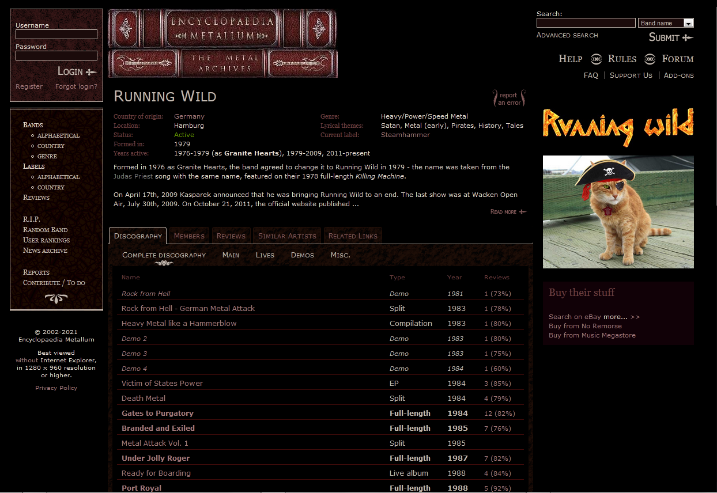The width and height of the screenshot is (717, 493).
Task: Open the Register link
Action: coord(29,86)
